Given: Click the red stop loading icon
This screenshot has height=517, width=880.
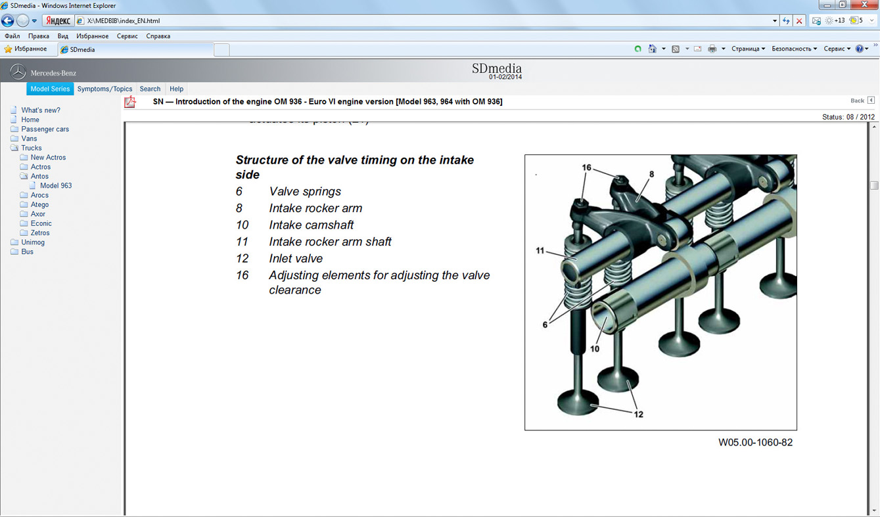Looking at the screenshot, I should click(x=799, y=21).
